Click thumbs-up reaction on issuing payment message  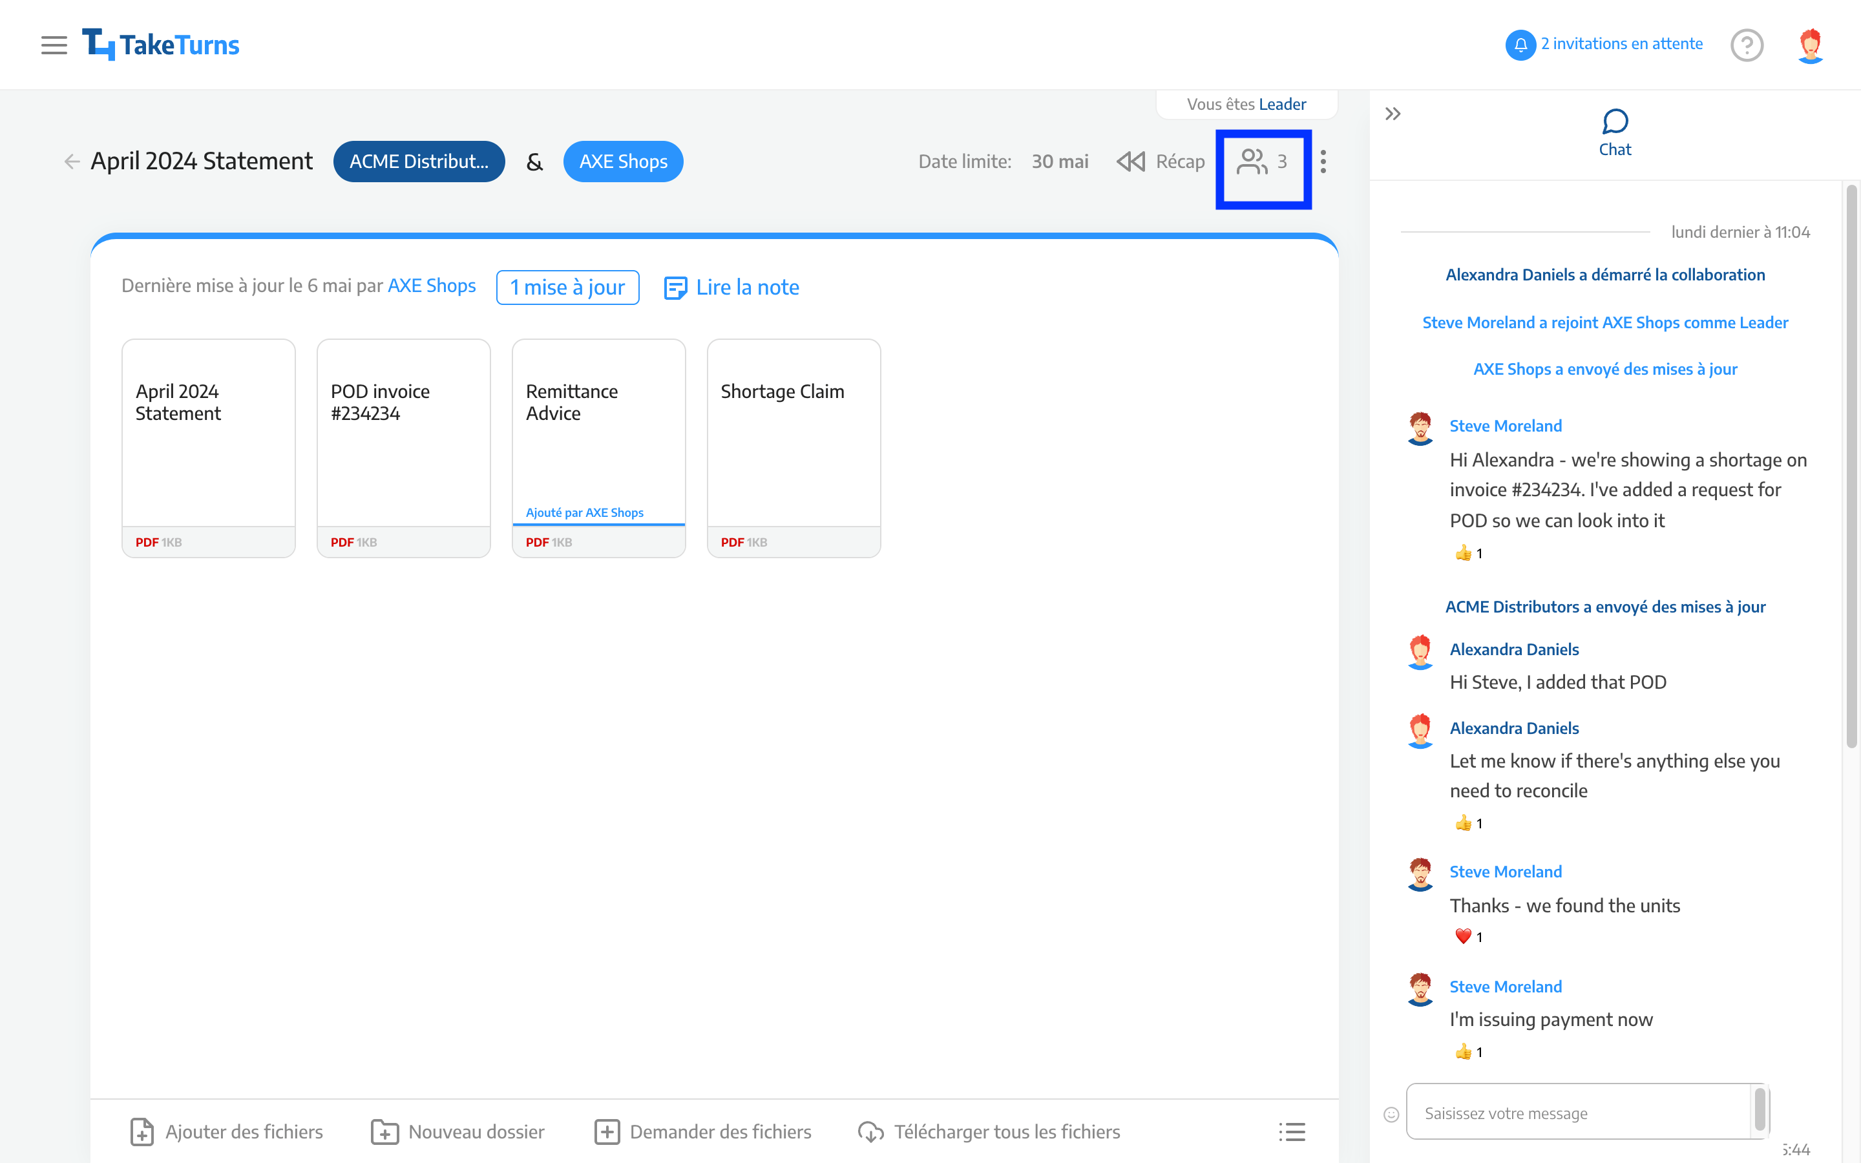click(1468, 1051)
